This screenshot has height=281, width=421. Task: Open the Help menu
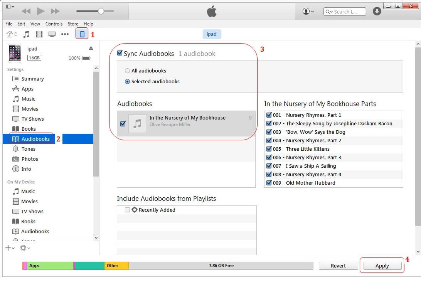point(88,24)
